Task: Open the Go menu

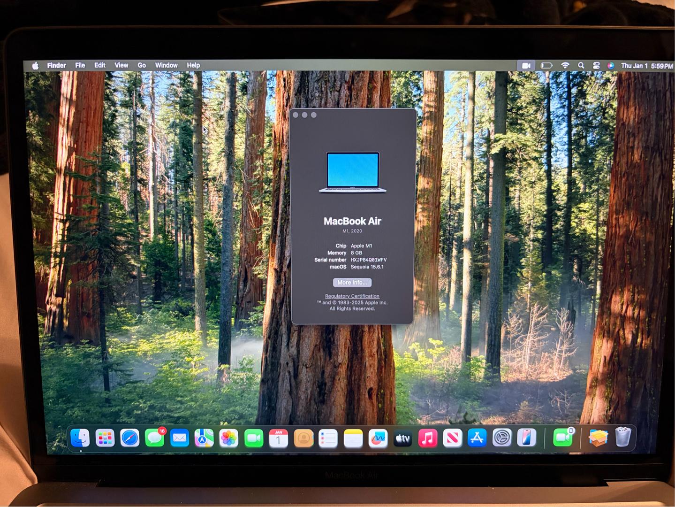Action: click(142, 65)
